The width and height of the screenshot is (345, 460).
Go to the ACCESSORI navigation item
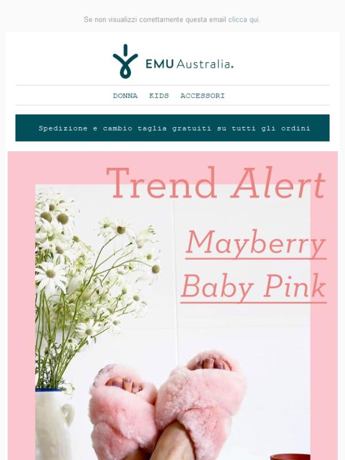click(202, 95)
